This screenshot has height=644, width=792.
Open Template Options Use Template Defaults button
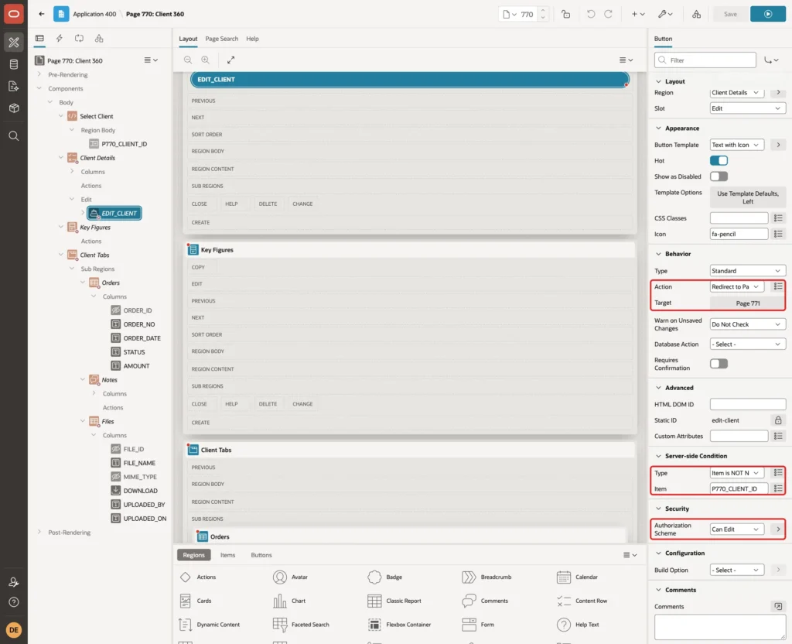[748, 197]
